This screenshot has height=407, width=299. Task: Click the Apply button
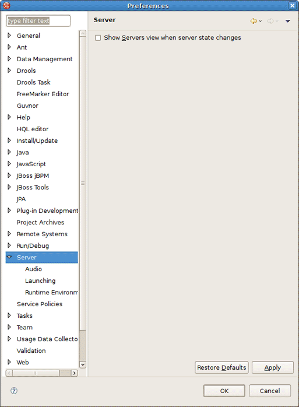coord(273,367)
